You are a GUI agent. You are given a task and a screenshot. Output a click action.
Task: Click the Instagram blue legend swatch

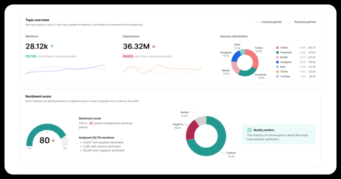pos(277,62)
